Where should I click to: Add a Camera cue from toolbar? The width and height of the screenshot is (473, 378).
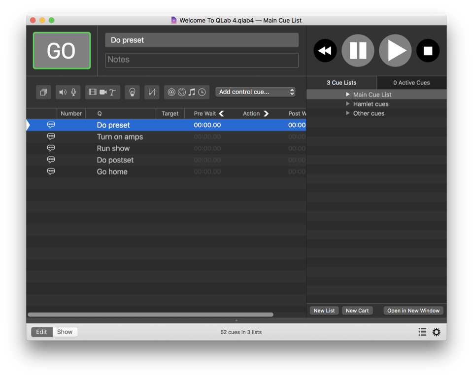coord(103,92)
